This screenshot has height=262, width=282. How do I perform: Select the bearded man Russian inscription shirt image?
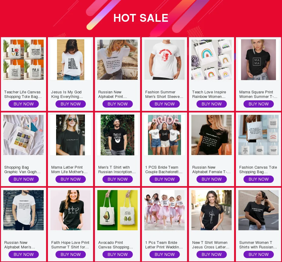tap(117, 135)
